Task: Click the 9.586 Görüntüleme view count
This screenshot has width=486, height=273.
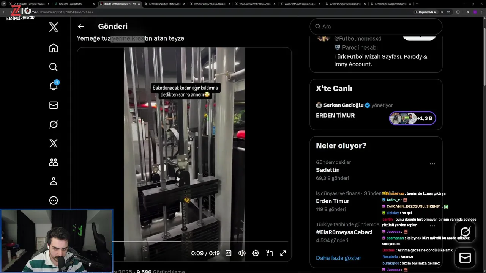Action: click(161, 271)
